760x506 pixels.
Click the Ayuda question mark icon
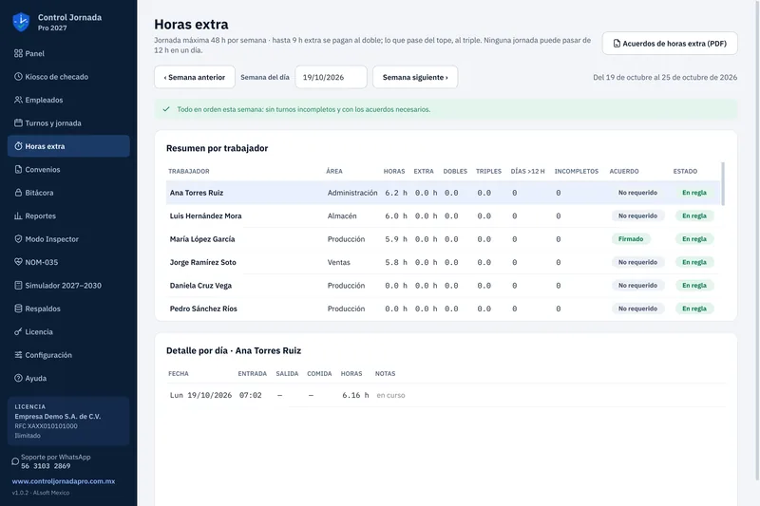tap(18, 378)
